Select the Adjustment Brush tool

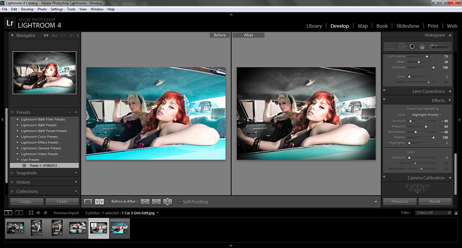[x=439, y=46]
